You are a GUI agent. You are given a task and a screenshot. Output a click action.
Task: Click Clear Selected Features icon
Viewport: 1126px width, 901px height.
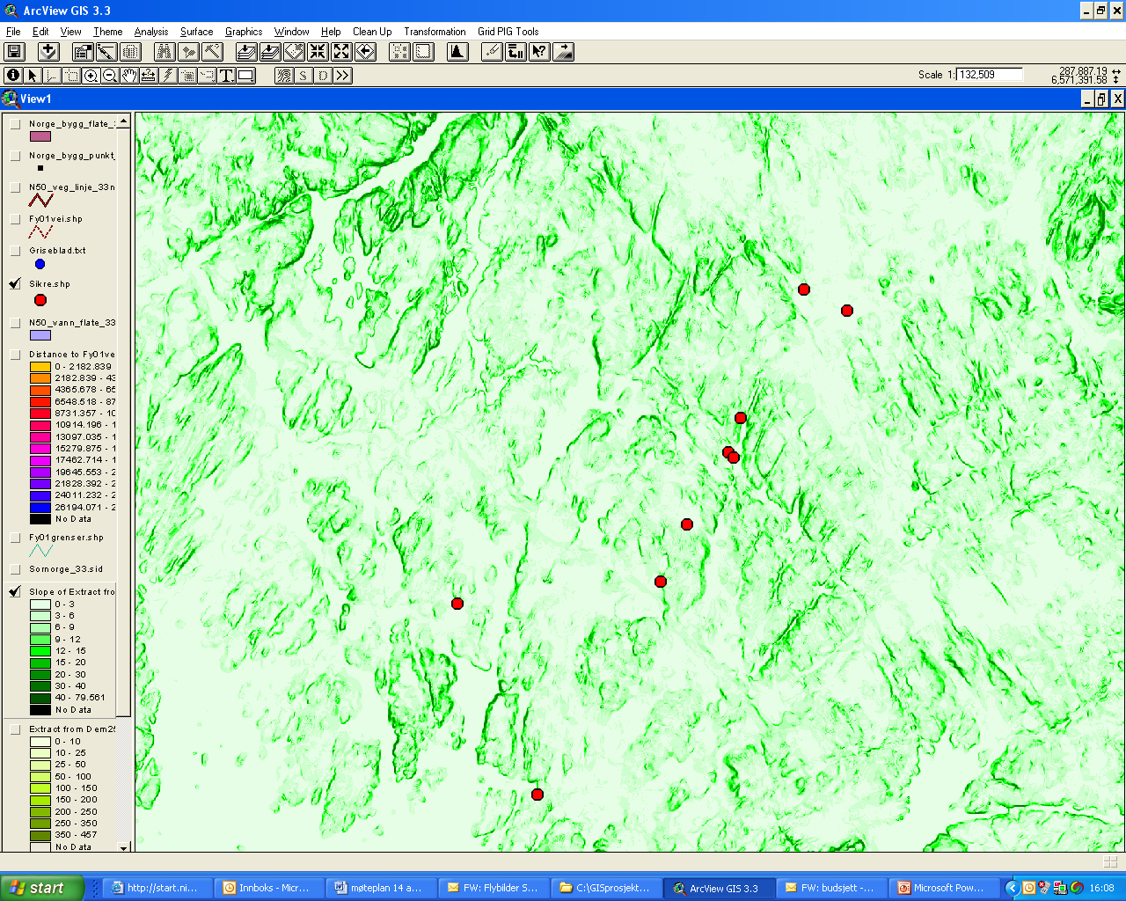423,52
